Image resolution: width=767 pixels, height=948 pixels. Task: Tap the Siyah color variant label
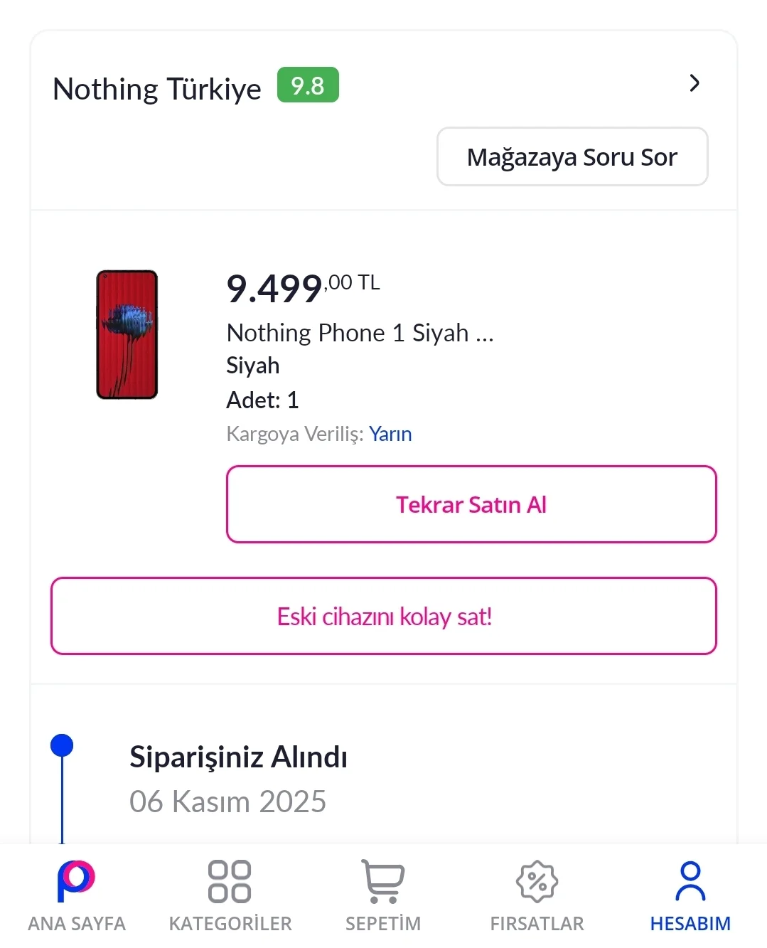[253, 366]
